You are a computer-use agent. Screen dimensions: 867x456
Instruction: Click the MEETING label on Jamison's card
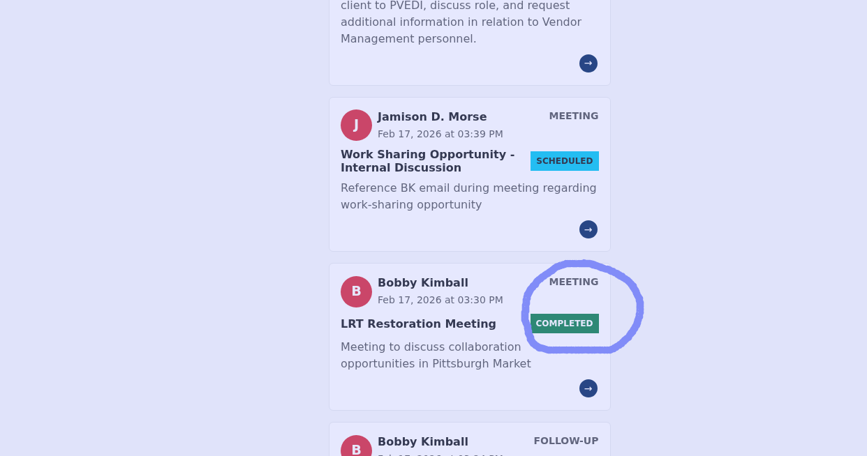pos(573,116)
